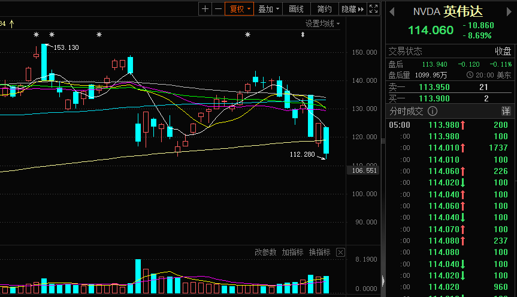Go to next stock with the right arrow
The width and height of the screenshot is (517, 297).
(x=510, y=11)
